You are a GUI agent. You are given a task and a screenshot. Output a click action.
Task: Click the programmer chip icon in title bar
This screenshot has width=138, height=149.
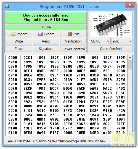pos(7,6)
